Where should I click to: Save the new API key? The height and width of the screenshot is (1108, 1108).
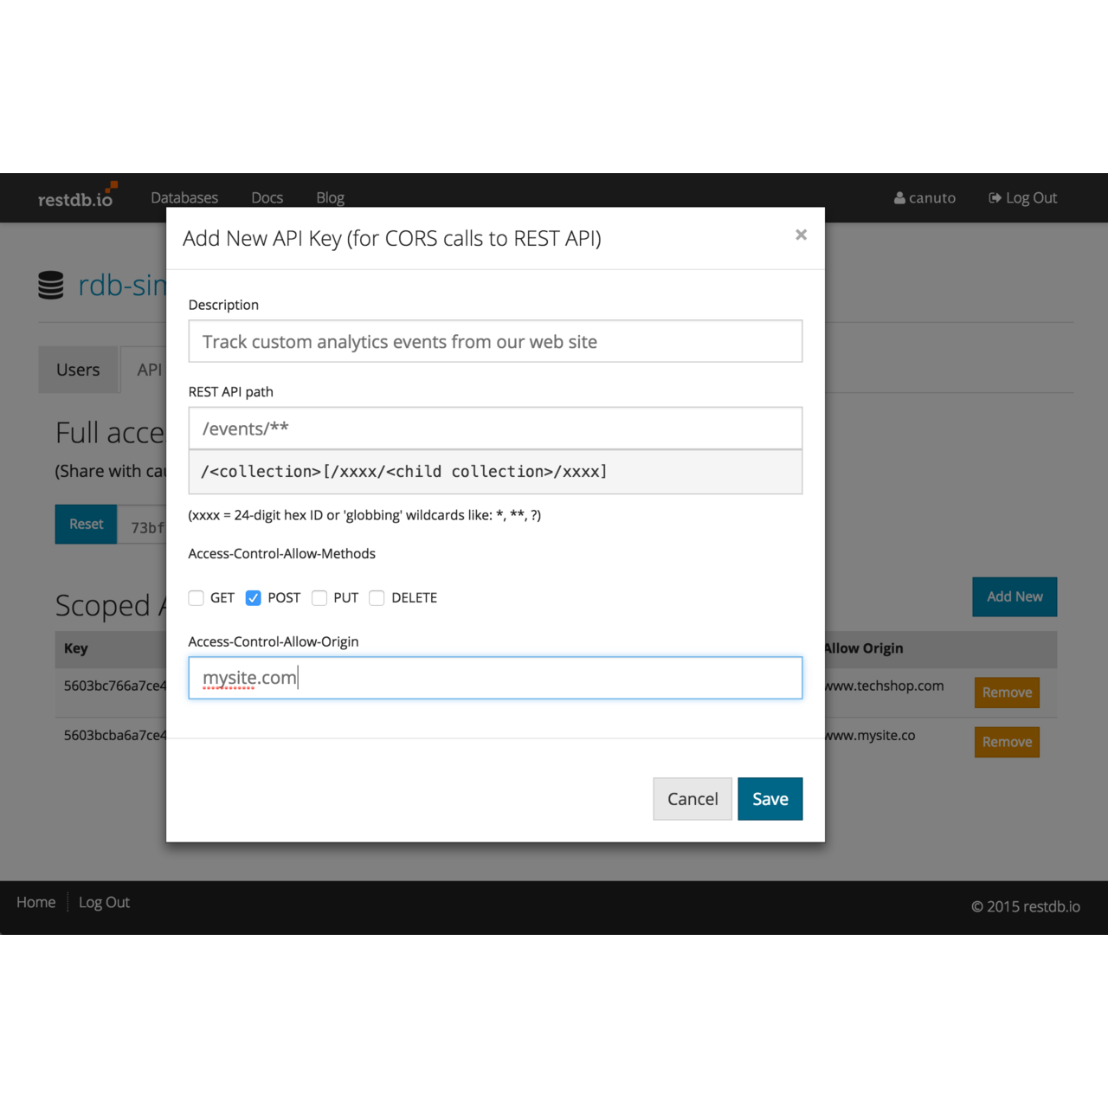[770, 798]
